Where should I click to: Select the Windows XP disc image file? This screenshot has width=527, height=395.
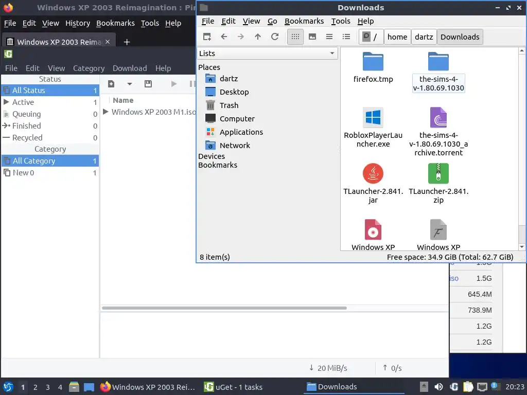[373, 235]
